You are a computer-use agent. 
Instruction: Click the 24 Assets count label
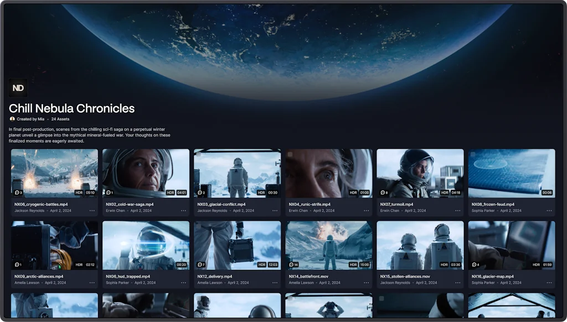60,118
